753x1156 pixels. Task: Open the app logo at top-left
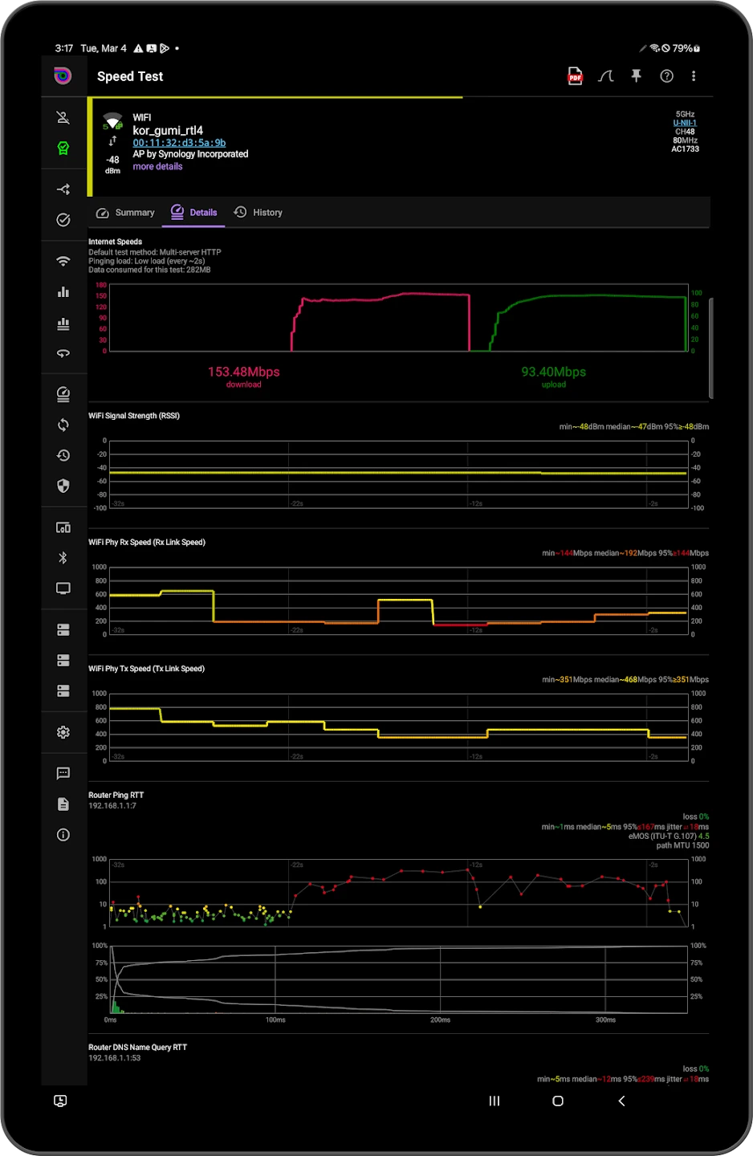[x=63, y=76]
